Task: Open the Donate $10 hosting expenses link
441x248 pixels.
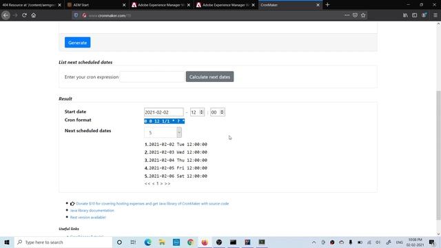Action: click(x=152, y=204)
